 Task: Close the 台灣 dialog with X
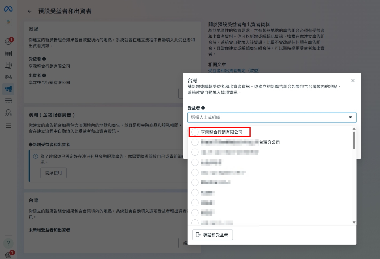pos(353,81)
